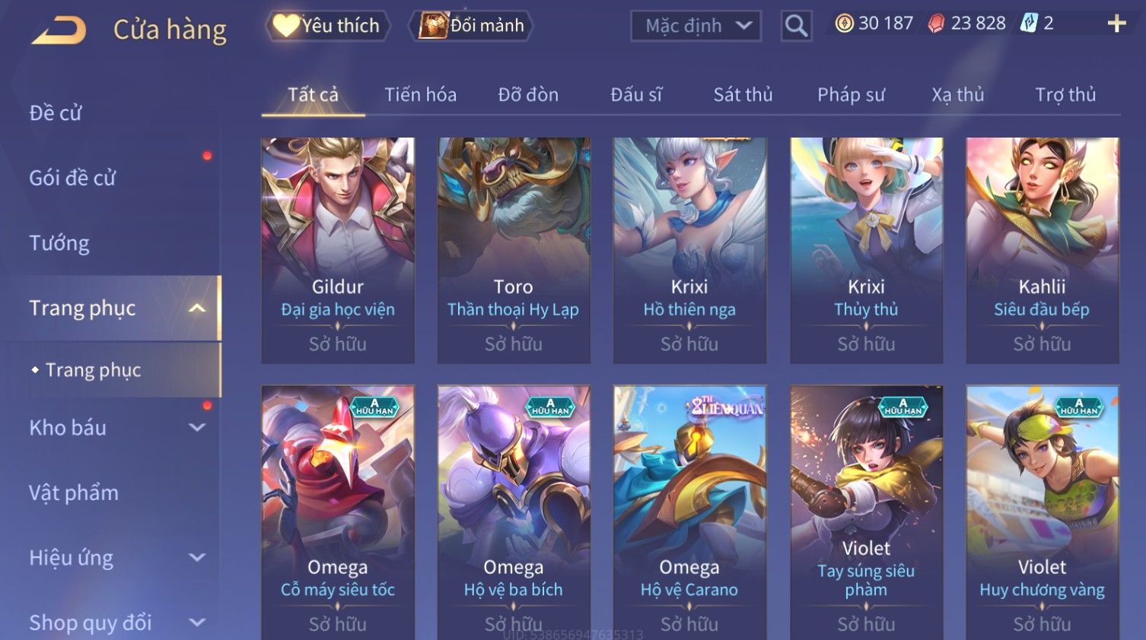Open the search magnifier icon
The width and height of the screenshot is (1146, 640).
pyautogui.click(x=796, y=26)
